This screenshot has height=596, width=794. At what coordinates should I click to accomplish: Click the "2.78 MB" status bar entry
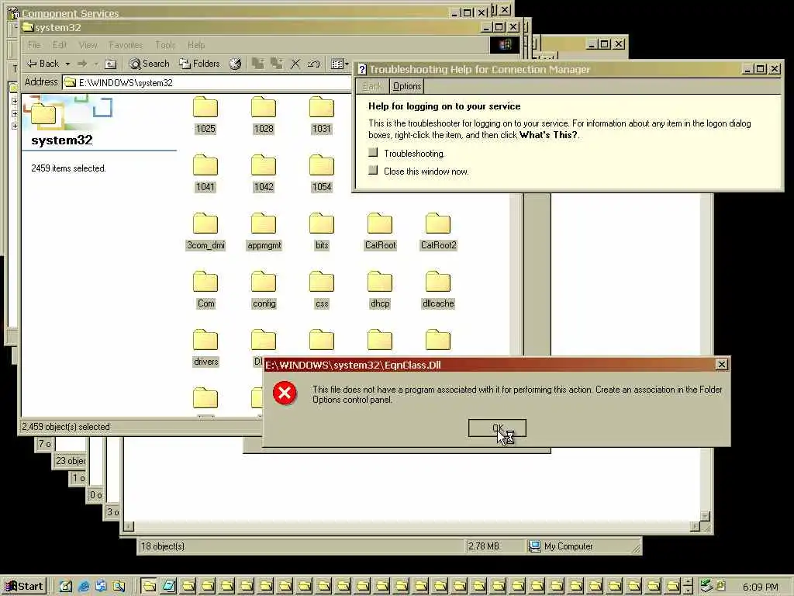coord(484,546)
